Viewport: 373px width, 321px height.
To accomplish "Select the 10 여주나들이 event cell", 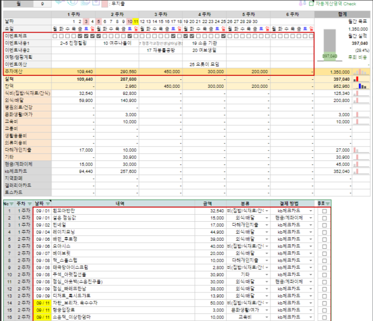I will point(117,43).
